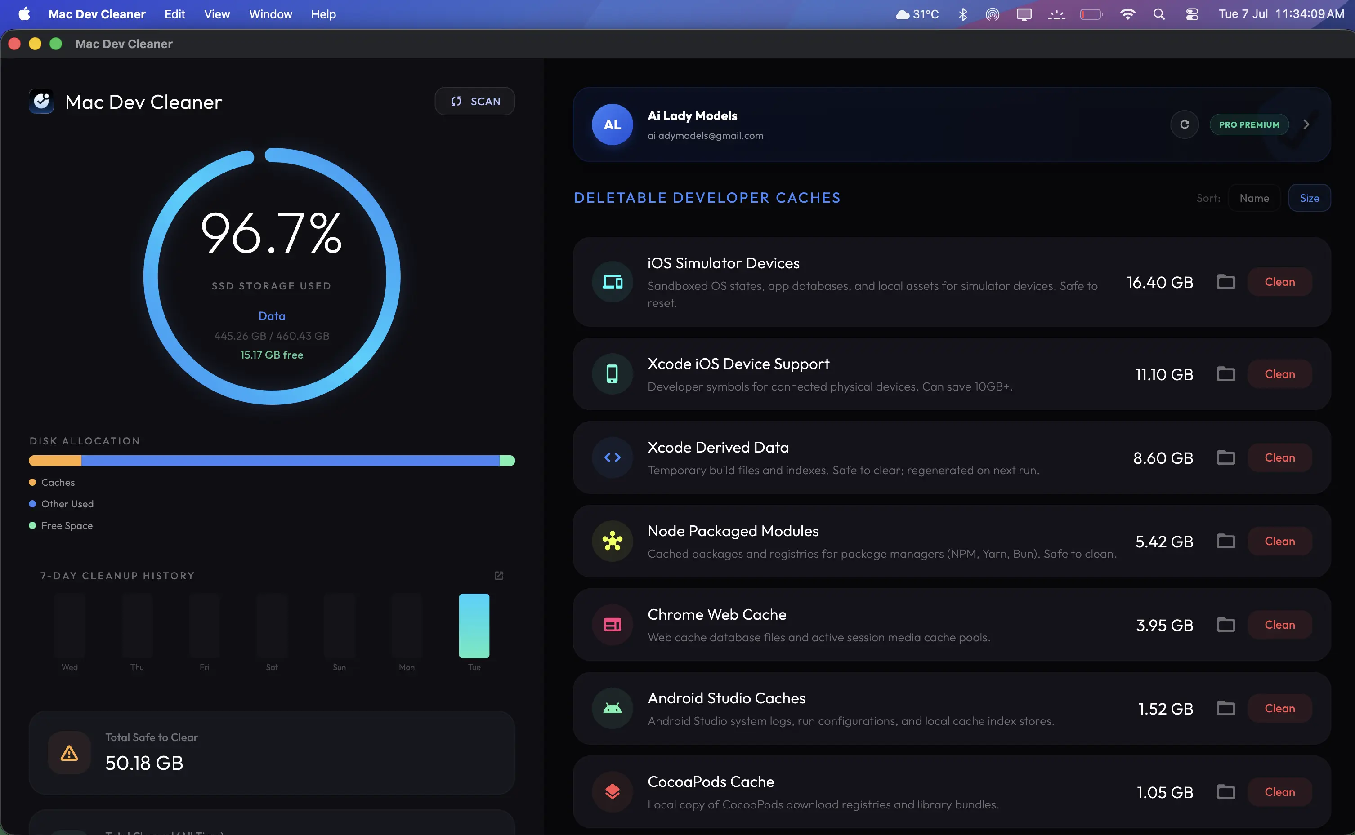Open the Window menu
The width and height of the screenshot is (1355, 835).
(270, 14)
